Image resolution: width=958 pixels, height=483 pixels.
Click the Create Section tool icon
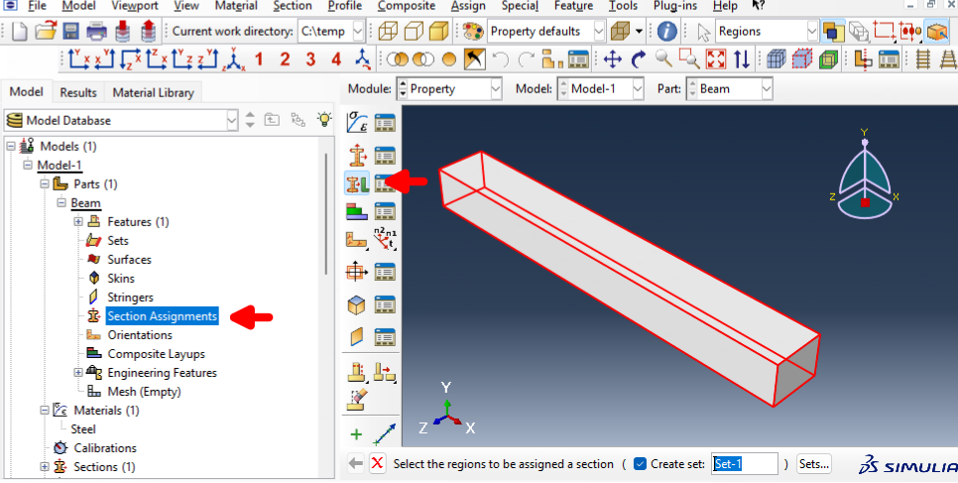(x=357, y=154)
